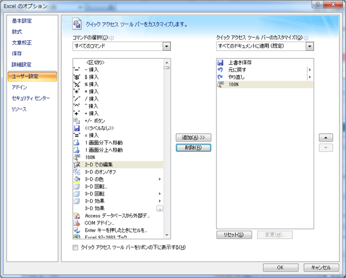Click the 削除(R) button
The height and width of the screenshot is (278, 346).
tap(194, 148)
